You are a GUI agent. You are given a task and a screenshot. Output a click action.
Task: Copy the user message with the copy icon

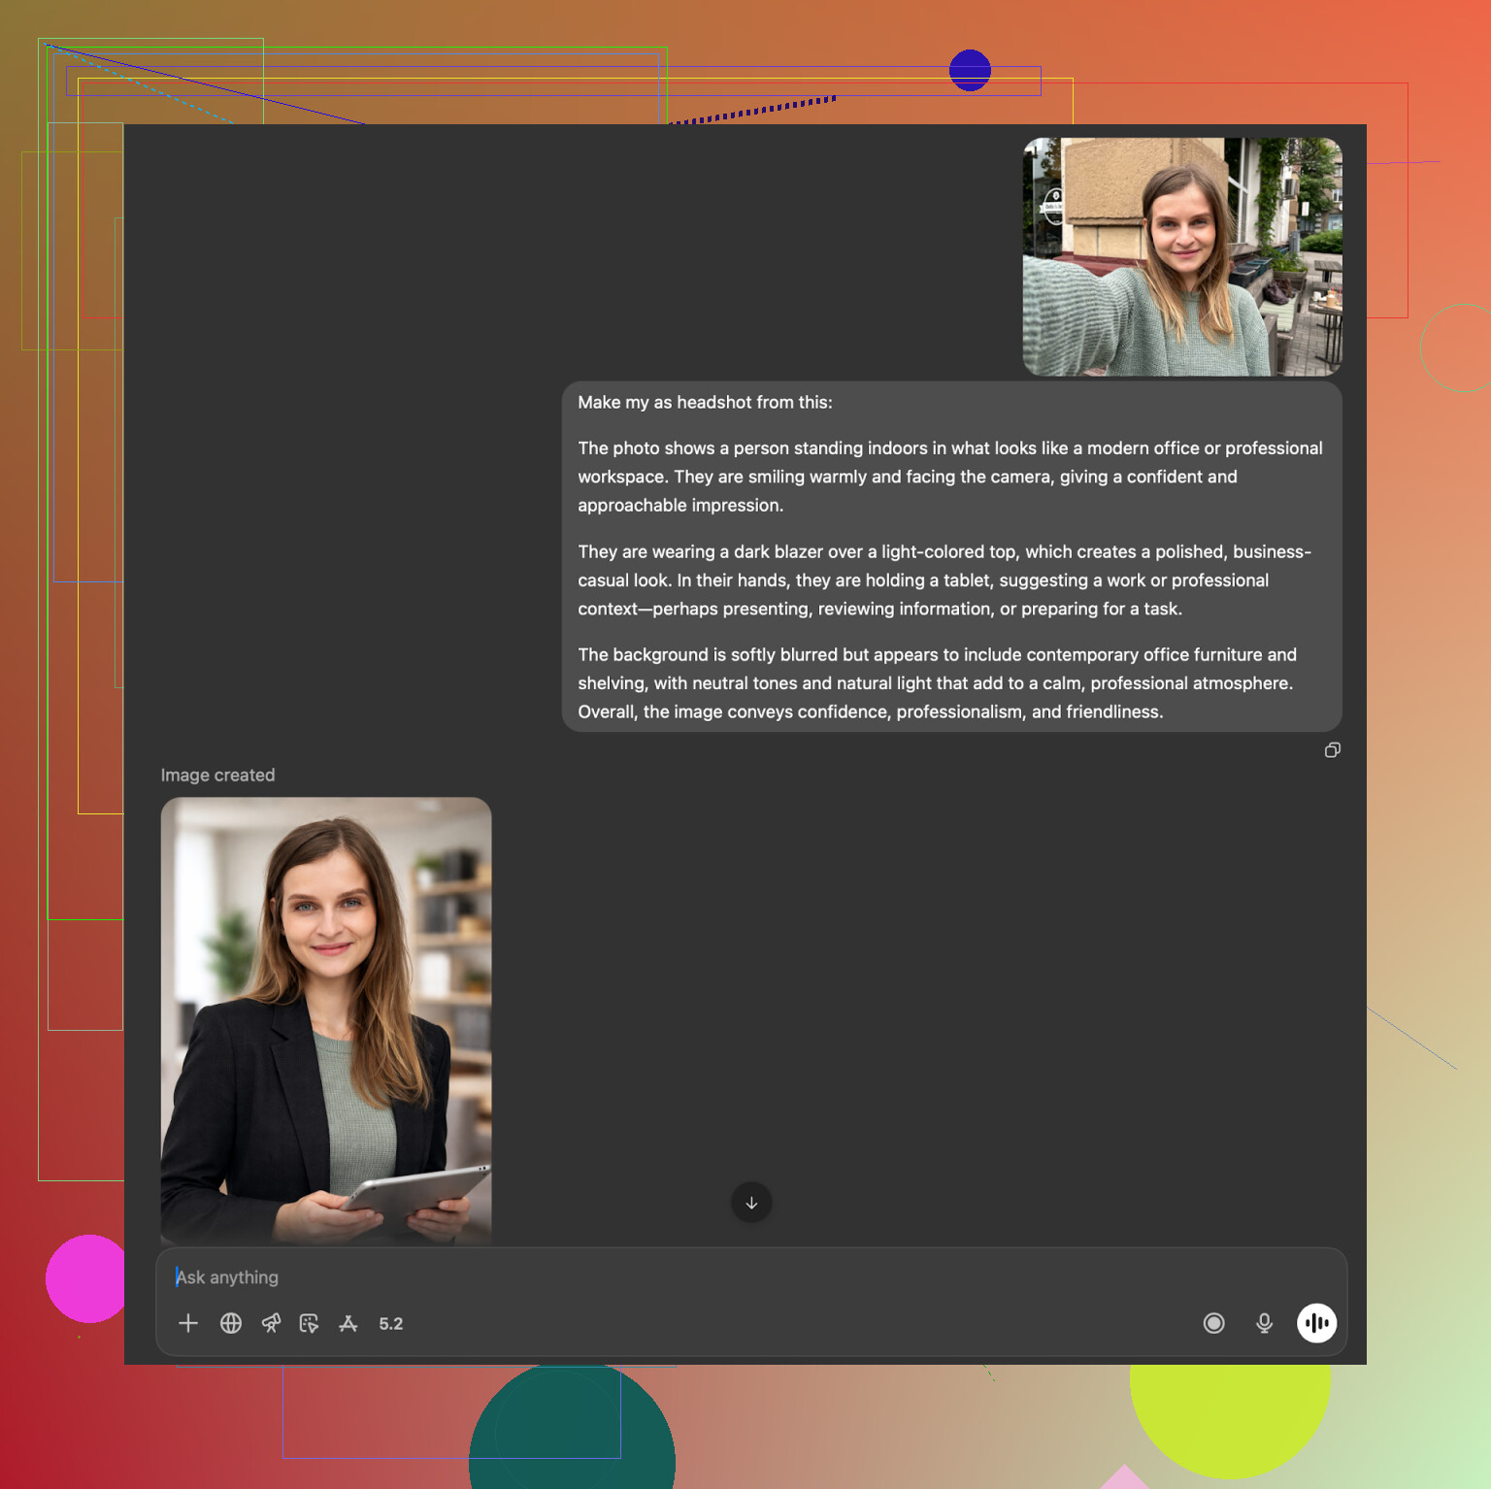[1332, 750]
